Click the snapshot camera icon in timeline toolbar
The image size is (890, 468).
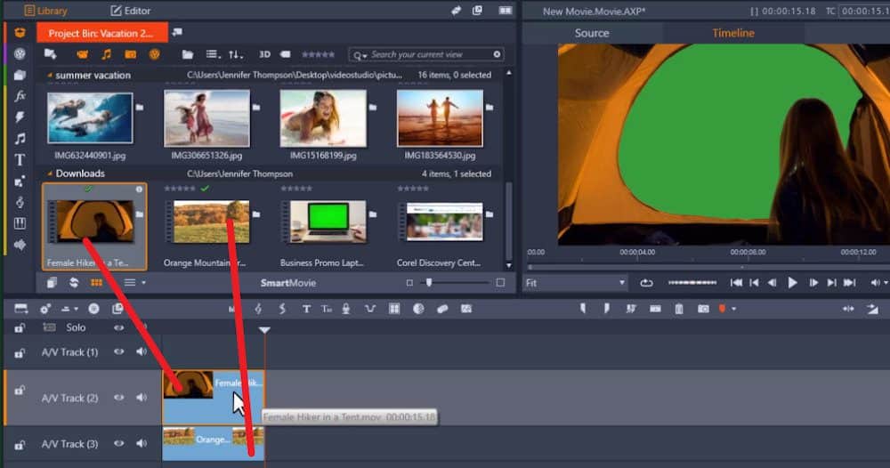[x=703, y=309]
